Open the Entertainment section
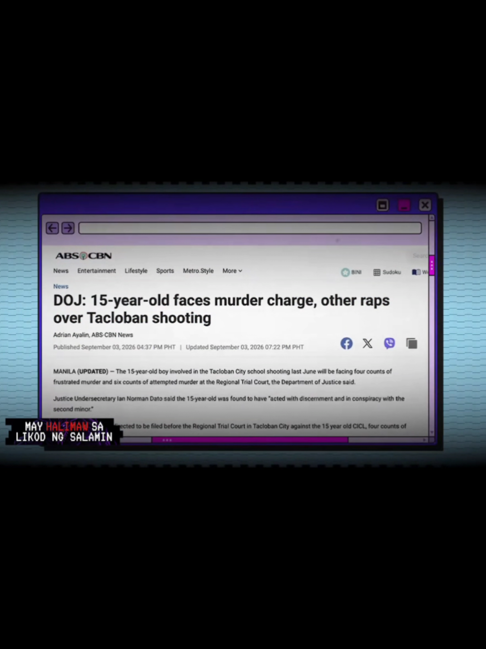The width and height of the screenshot is (486, 649). click(x=96, y=271)
